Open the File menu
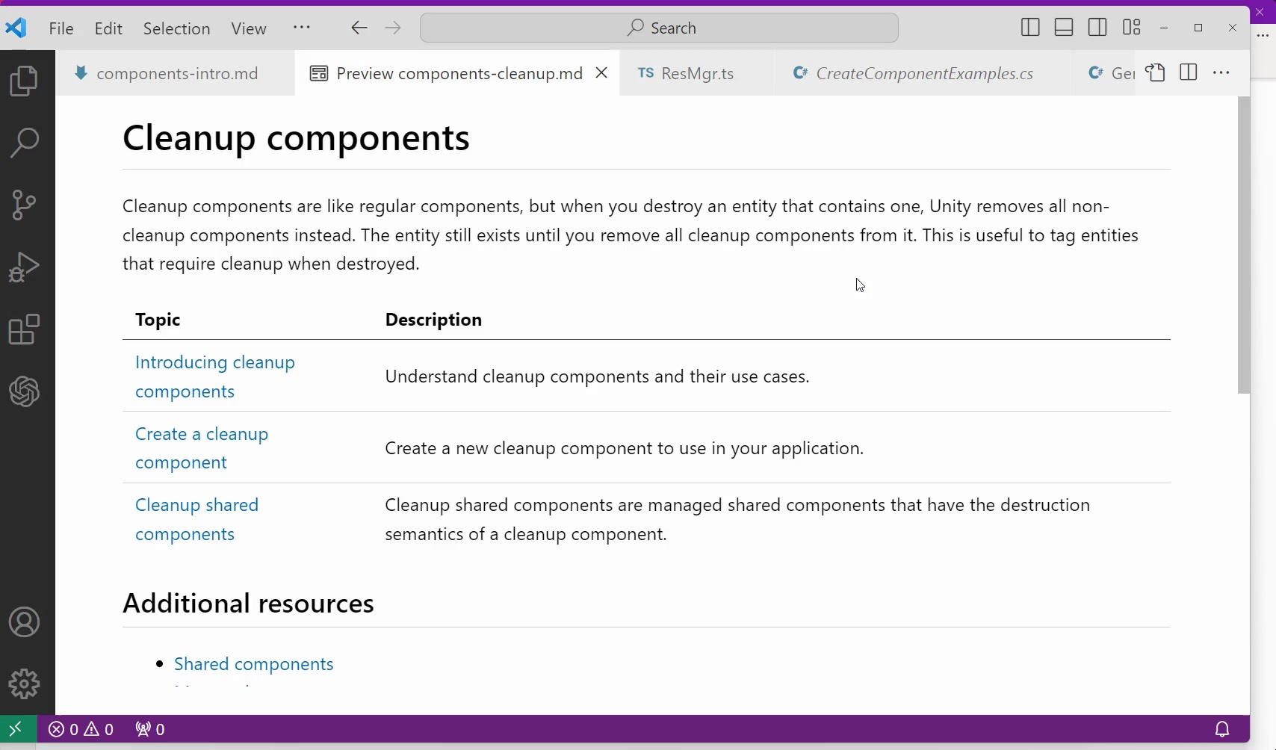This screenshot has height=750, width=1276. point(61,28)
